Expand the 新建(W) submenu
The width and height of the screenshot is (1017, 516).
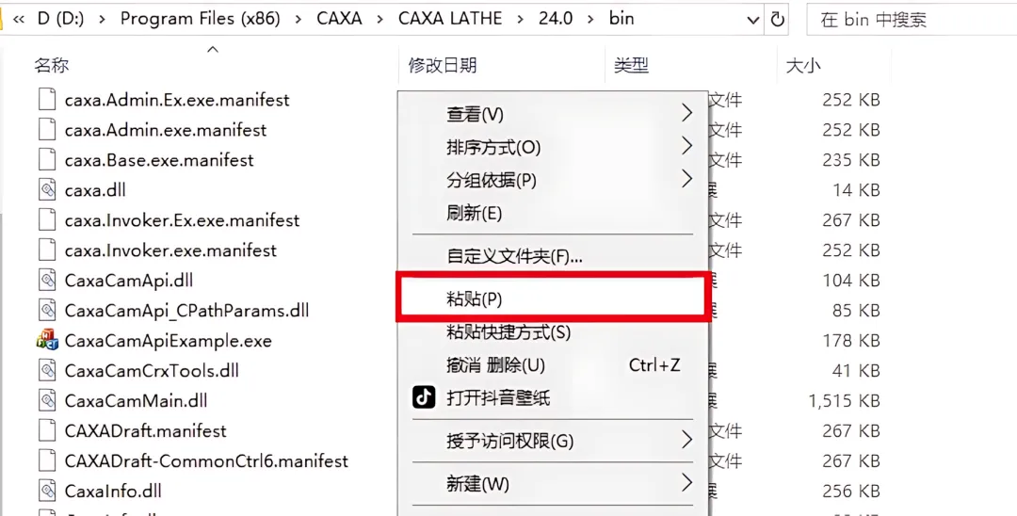[x=686, y=484]
